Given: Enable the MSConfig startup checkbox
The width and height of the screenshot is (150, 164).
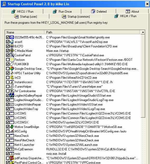Looking at the screenshot, I should tap(8, 131).
